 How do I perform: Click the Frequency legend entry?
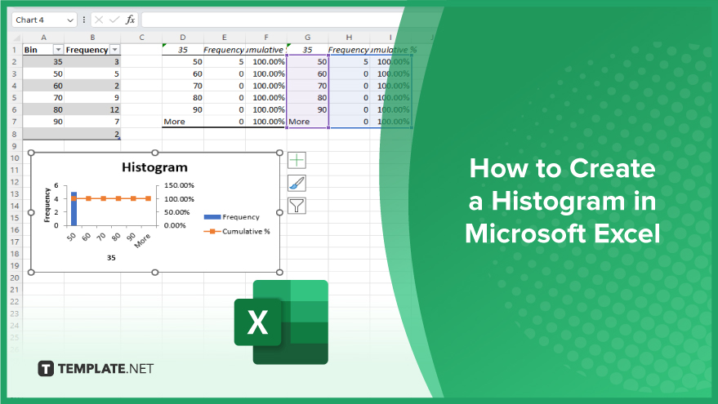(x=232, y=217)
